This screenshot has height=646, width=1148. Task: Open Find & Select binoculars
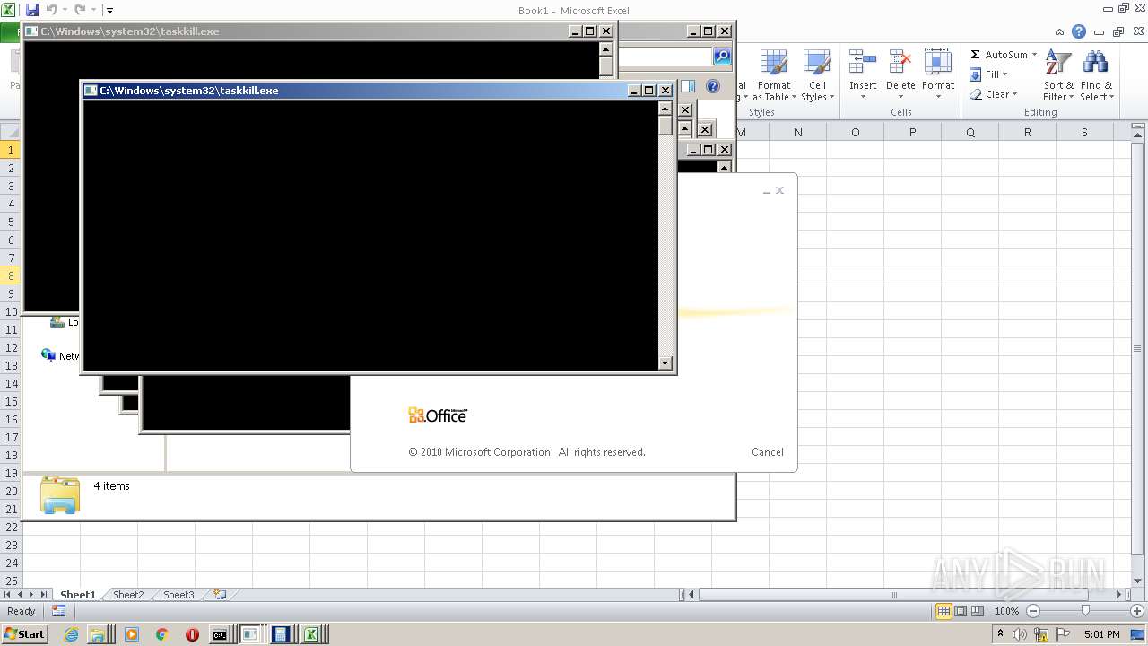pyautogui.click(x=1096, y=76)
